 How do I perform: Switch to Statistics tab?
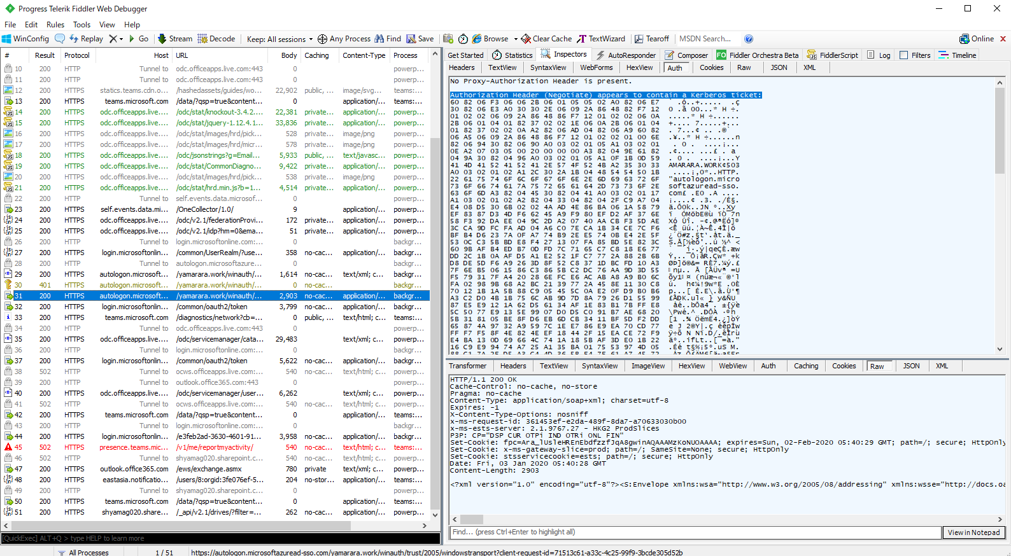513,55
